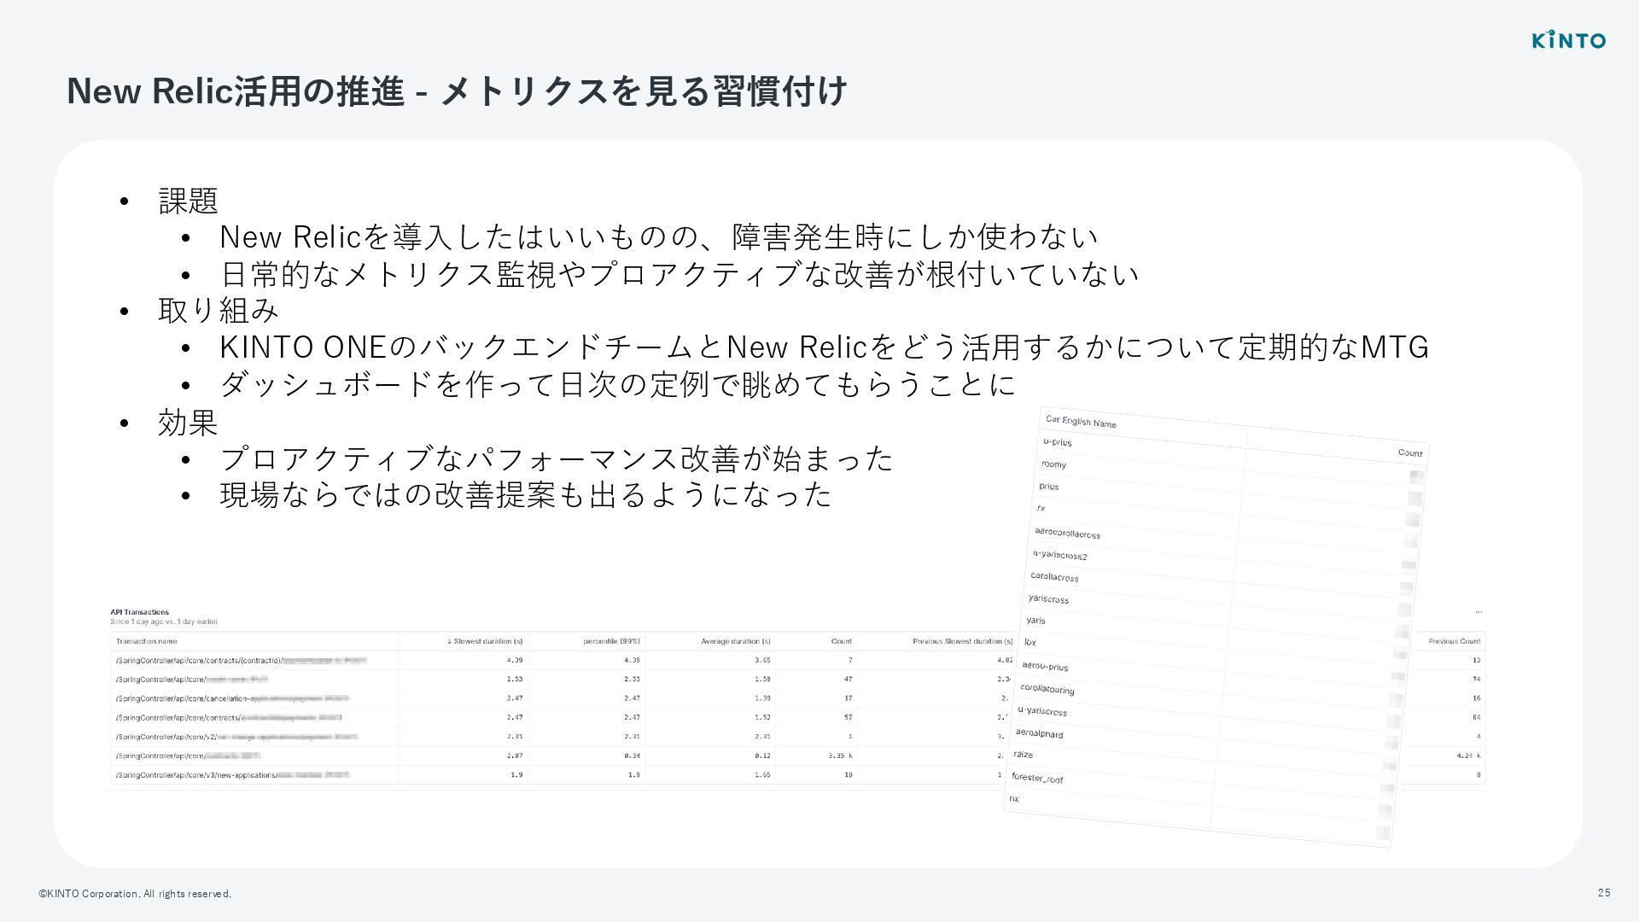Click the previous count value 74
The height and width of the screenshot is (922, 1639).
coord(1477,680)
